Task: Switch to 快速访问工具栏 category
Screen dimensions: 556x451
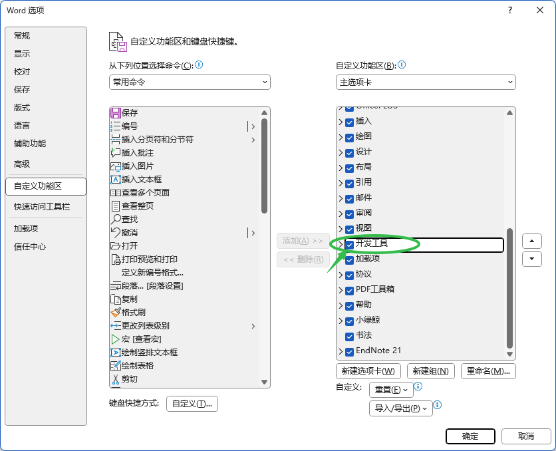Action: click(42, 207)
